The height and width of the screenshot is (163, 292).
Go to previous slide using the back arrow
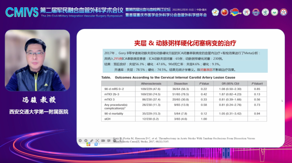pos(80,141)
